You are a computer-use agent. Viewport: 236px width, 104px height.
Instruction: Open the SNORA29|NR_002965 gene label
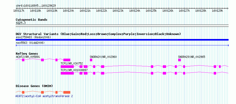[191, 57]
